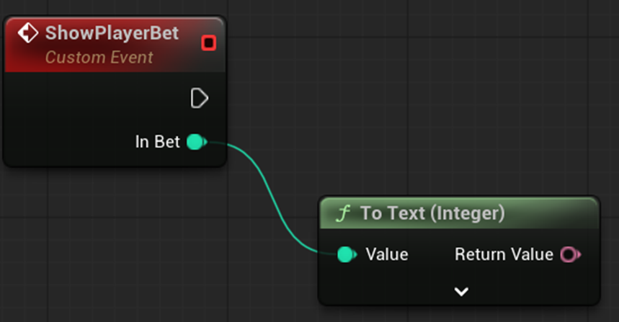Click the Value label on To Text node
619x322 pixels.
(387, 254)
